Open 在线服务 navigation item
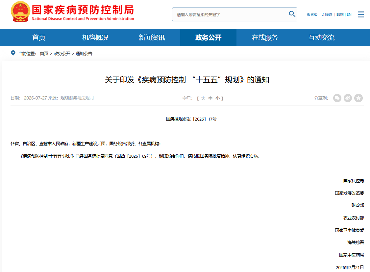This screenshot has width=370, height=272. [x=265, y=37]
